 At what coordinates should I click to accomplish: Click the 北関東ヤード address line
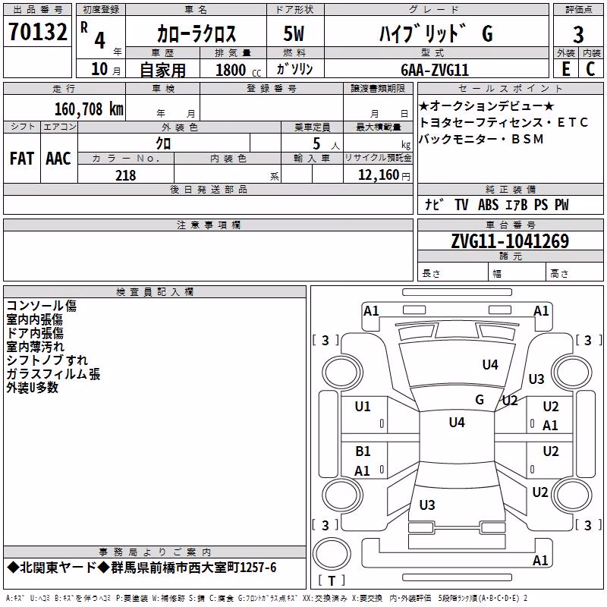[142, 568]
